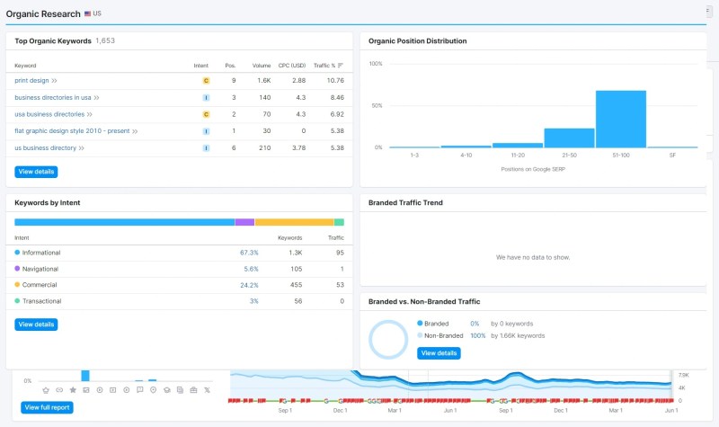The image size is (719, 427).
Task: Click the sitelinks chain-link SERP icon
Action: click(x=59, y=390)
